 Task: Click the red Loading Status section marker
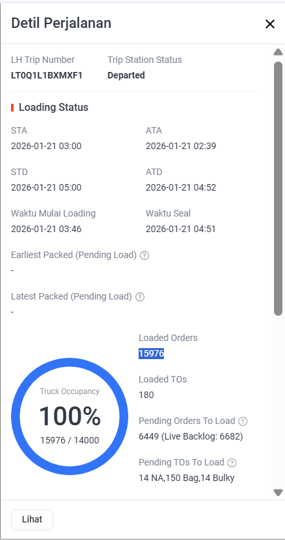(x=12, y=108)
